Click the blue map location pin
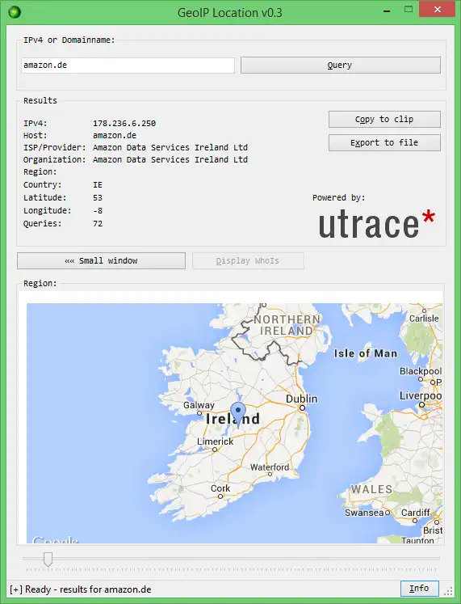The width and height of the screenshot is (461, 604). (x=238, y=414)
